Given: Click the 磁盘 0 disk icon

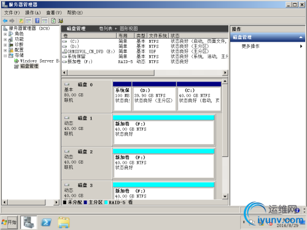Looking at the screenshot, I should 67,84.
